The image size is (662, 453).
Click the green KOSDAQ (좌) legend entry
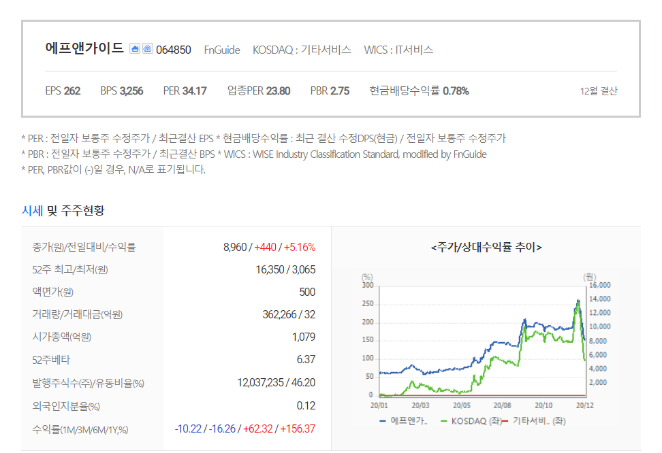471,421
